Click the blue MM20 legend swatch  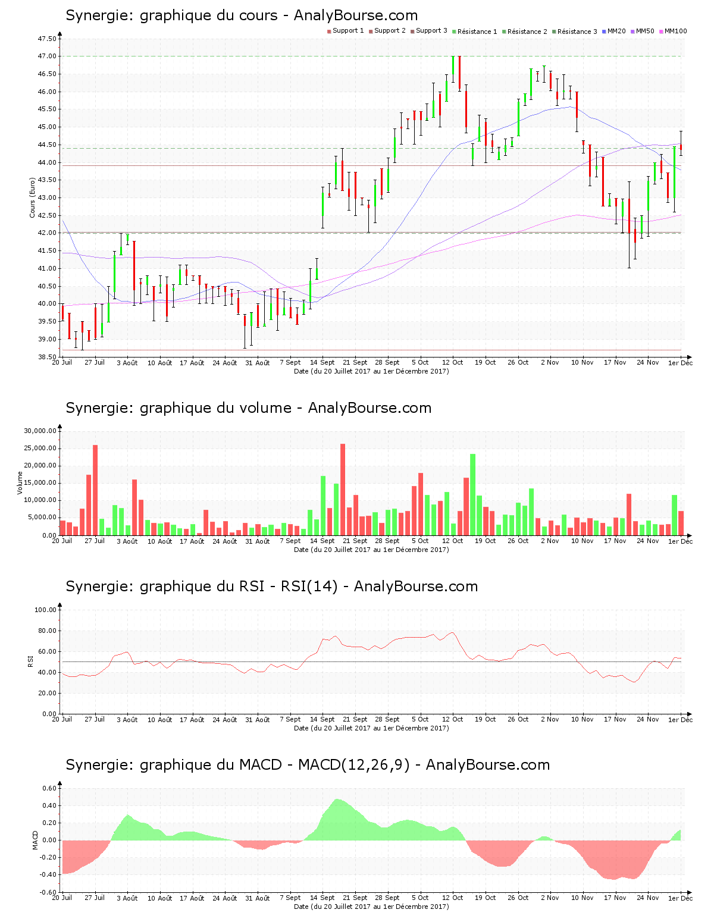tap(604, 31)
